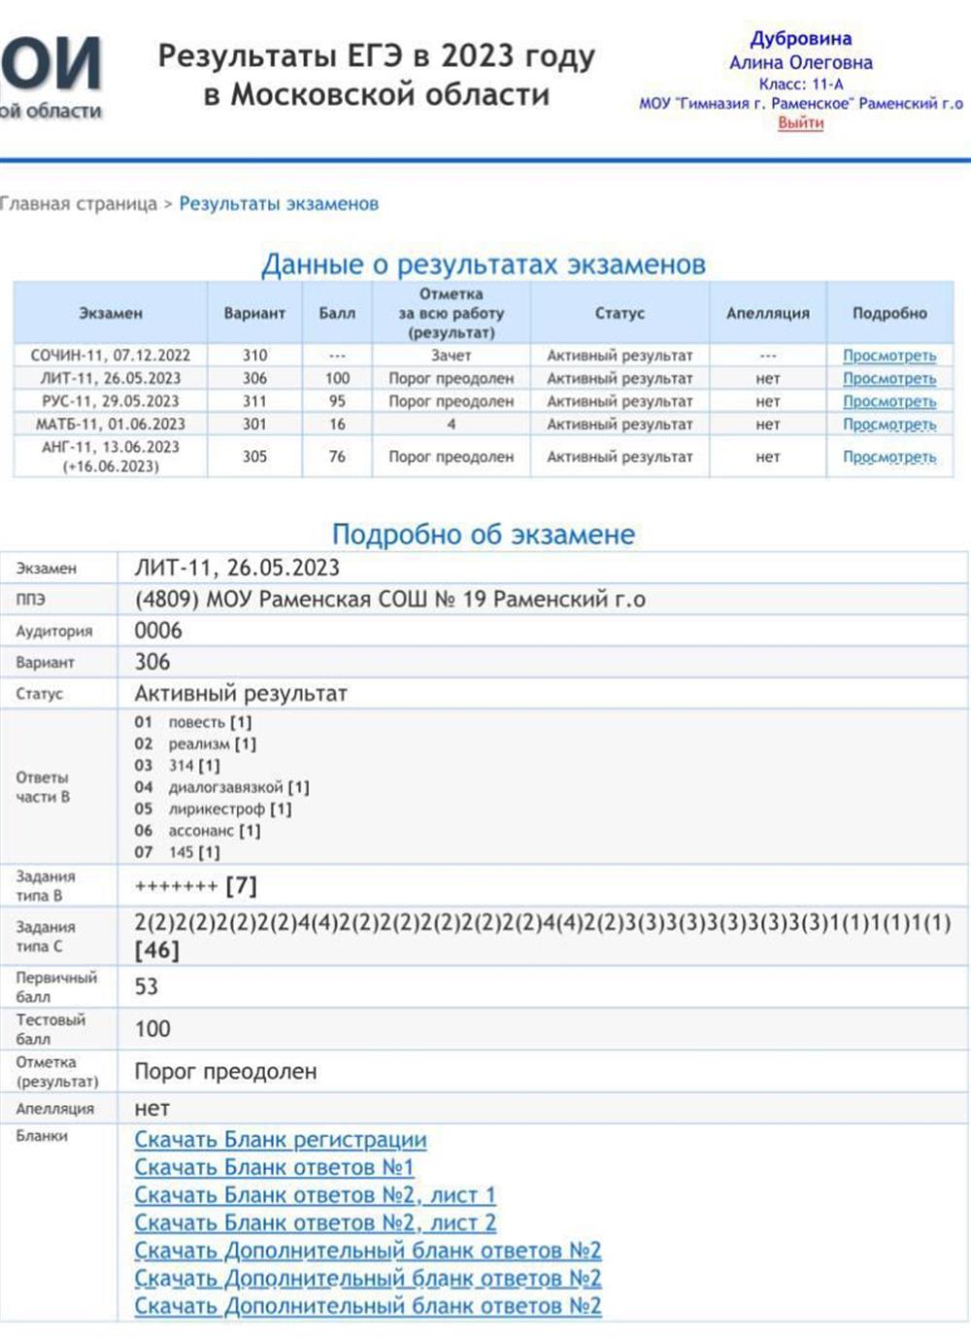The width and height of the screenshot is (971, 1344).
Task: Select the Статус column header
Action: point(619,313)
